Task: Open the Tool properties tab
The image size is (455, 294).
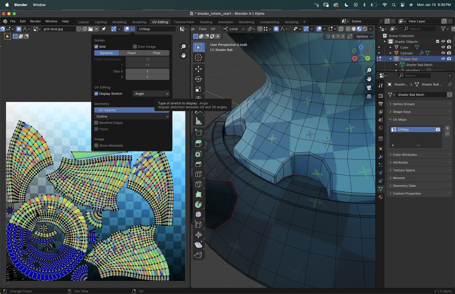Action: point(381,85)
